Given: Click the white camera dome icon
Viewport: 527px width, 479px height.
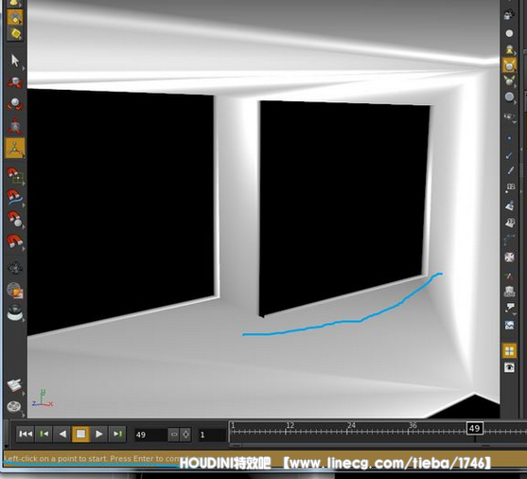Looking at the screenshot, I should 15,311.
